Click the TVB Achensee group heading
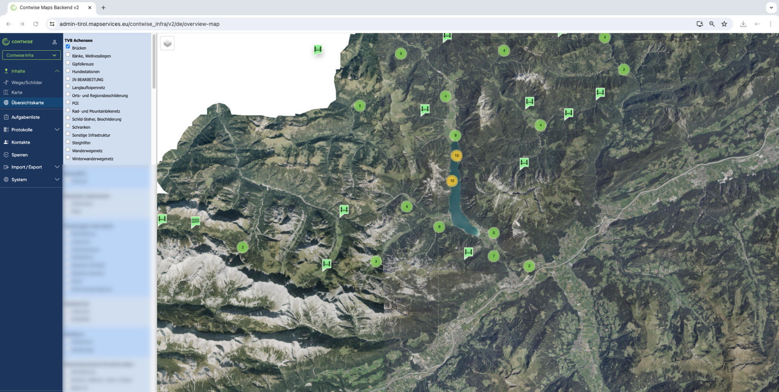The width and height of the screenshot is (779, 392). (x=78, y=41)
